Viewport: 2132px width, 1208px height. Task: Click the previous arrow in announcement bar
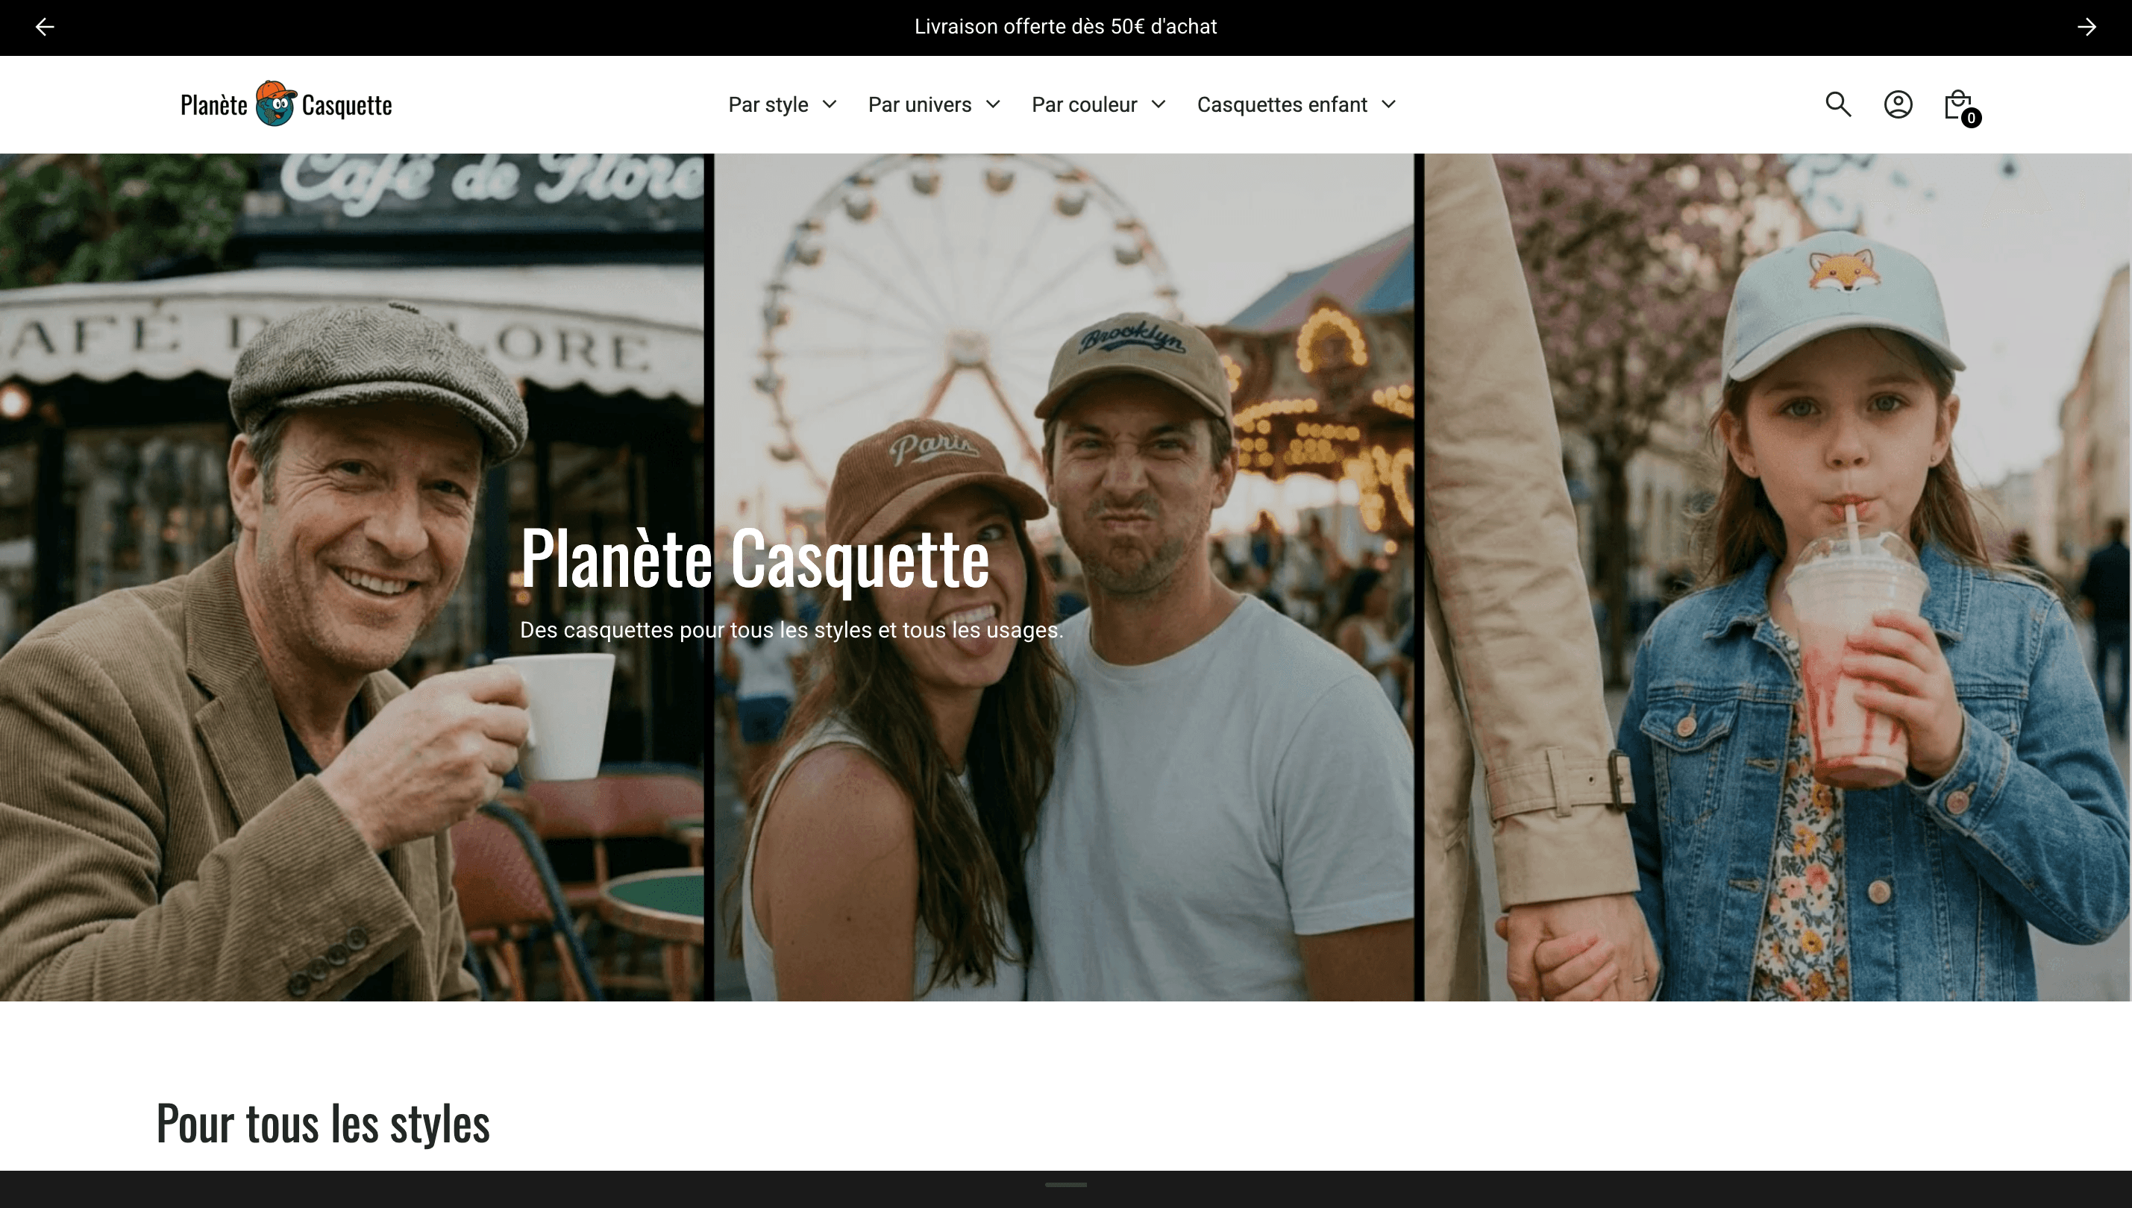[45, 27]
